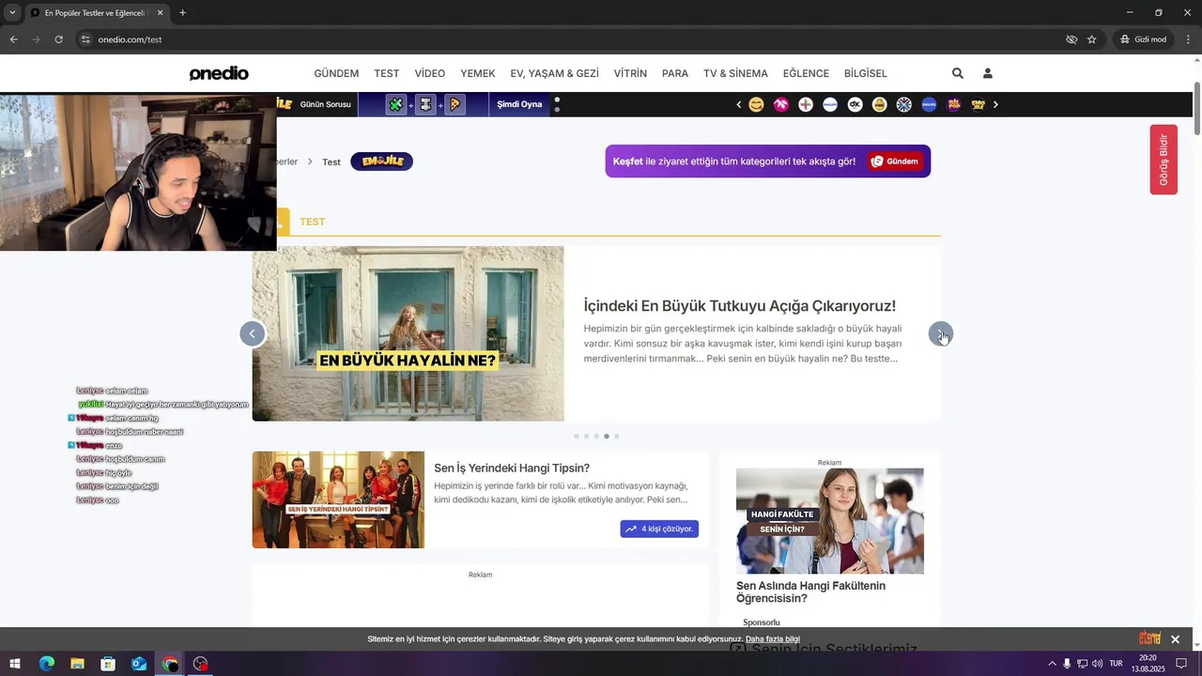Open the blue snowflake-pattern story icon
Viewport: 1202px width, 676px height.
pyautogui.click(x=903, y=104)
